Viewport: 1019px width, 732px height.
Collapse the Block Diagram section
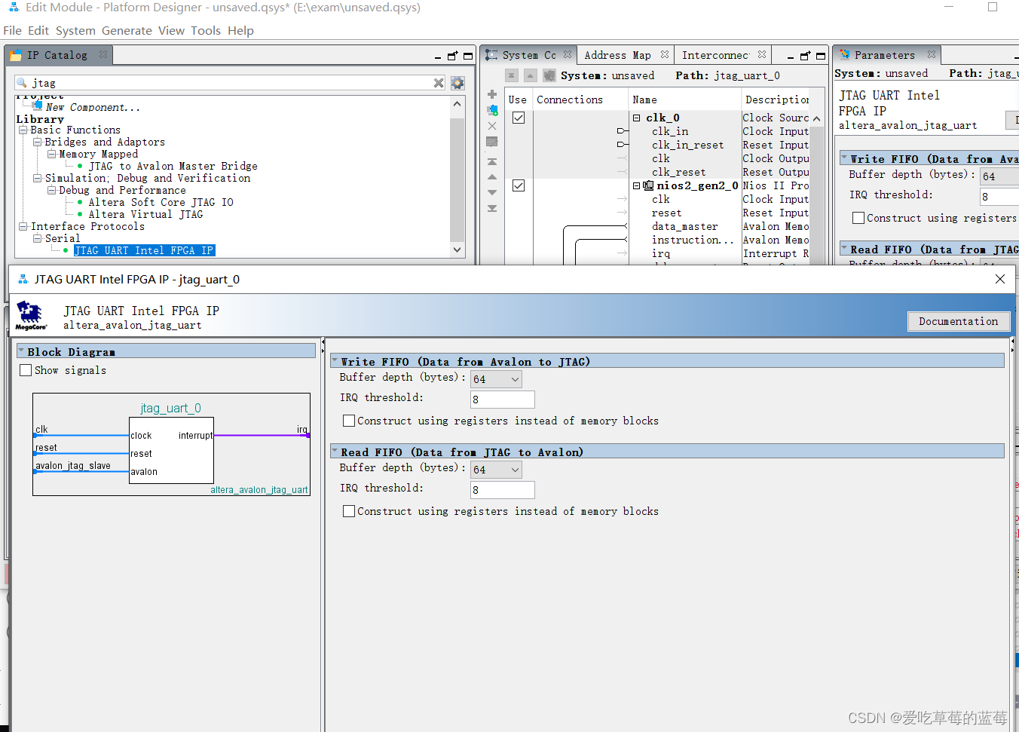22,351
